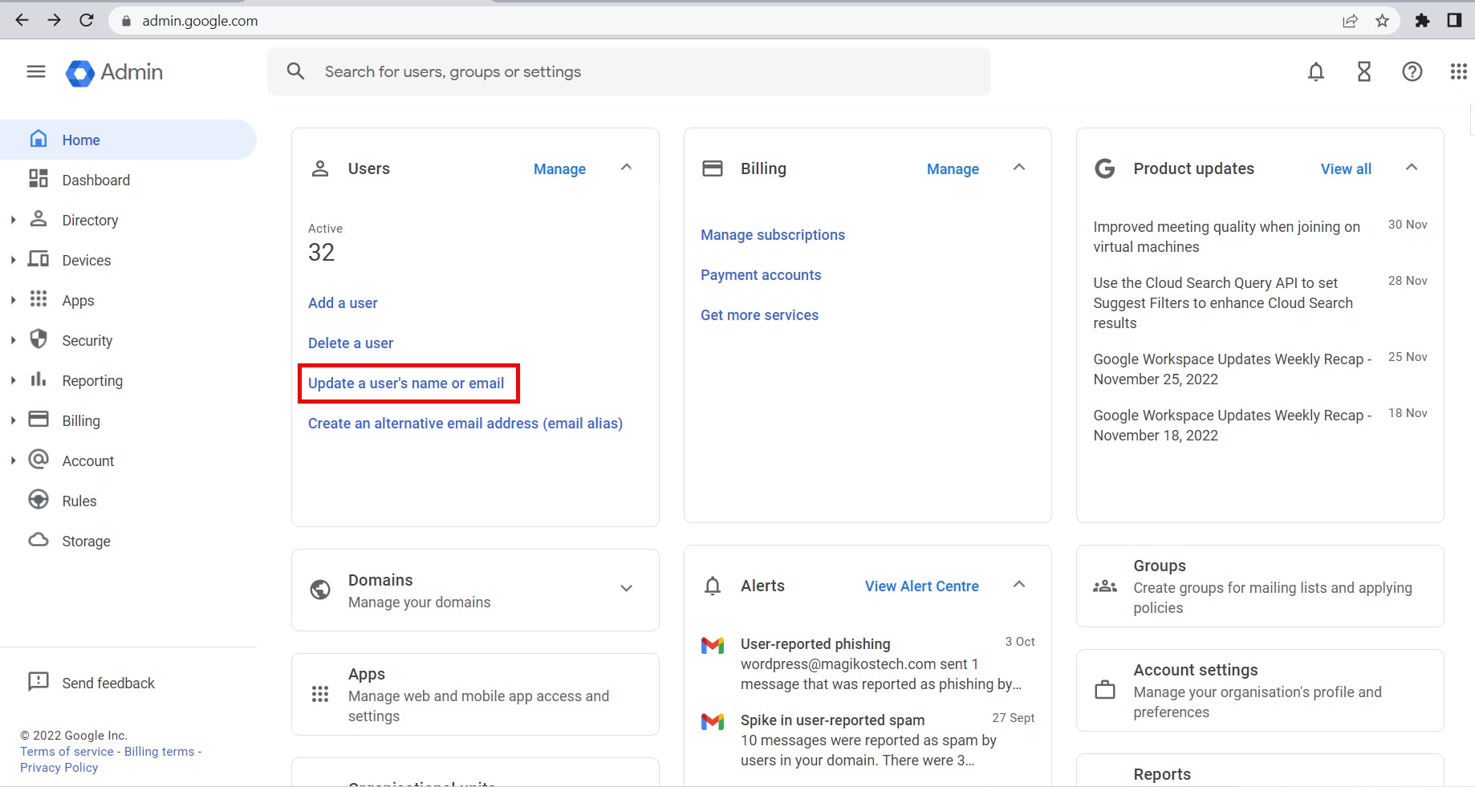Click the Users card person icon

(x=320, y=168)
